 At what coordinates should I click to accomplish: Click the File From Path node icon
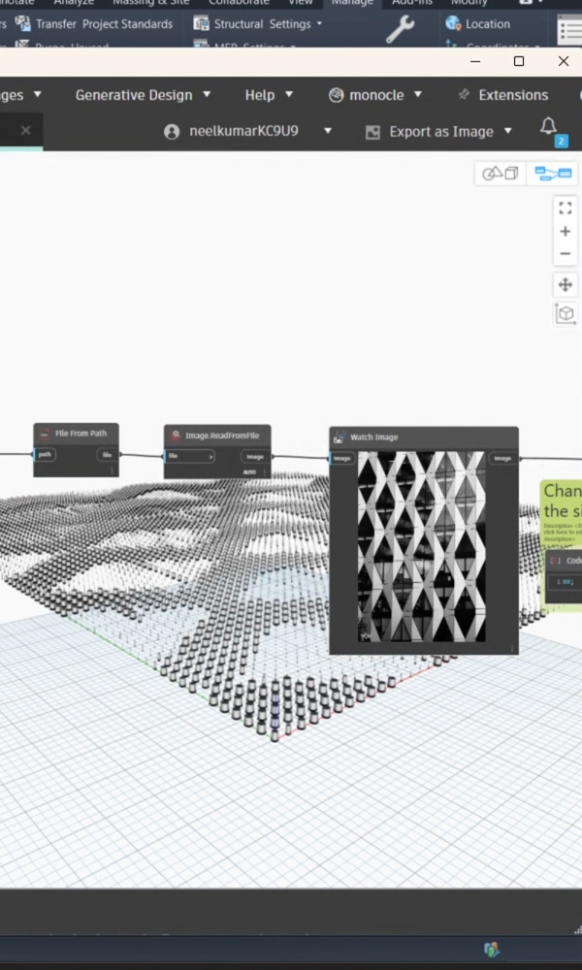(x=44, y=433)
